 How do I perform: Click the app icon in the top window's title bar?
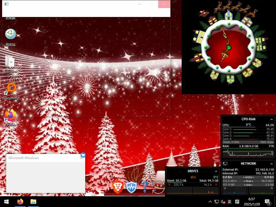(6, 4)
